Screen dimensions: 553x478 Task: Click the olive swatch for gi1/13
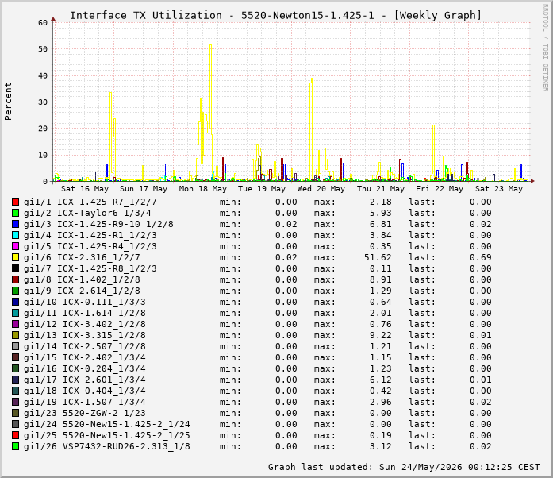pos(15,335)
